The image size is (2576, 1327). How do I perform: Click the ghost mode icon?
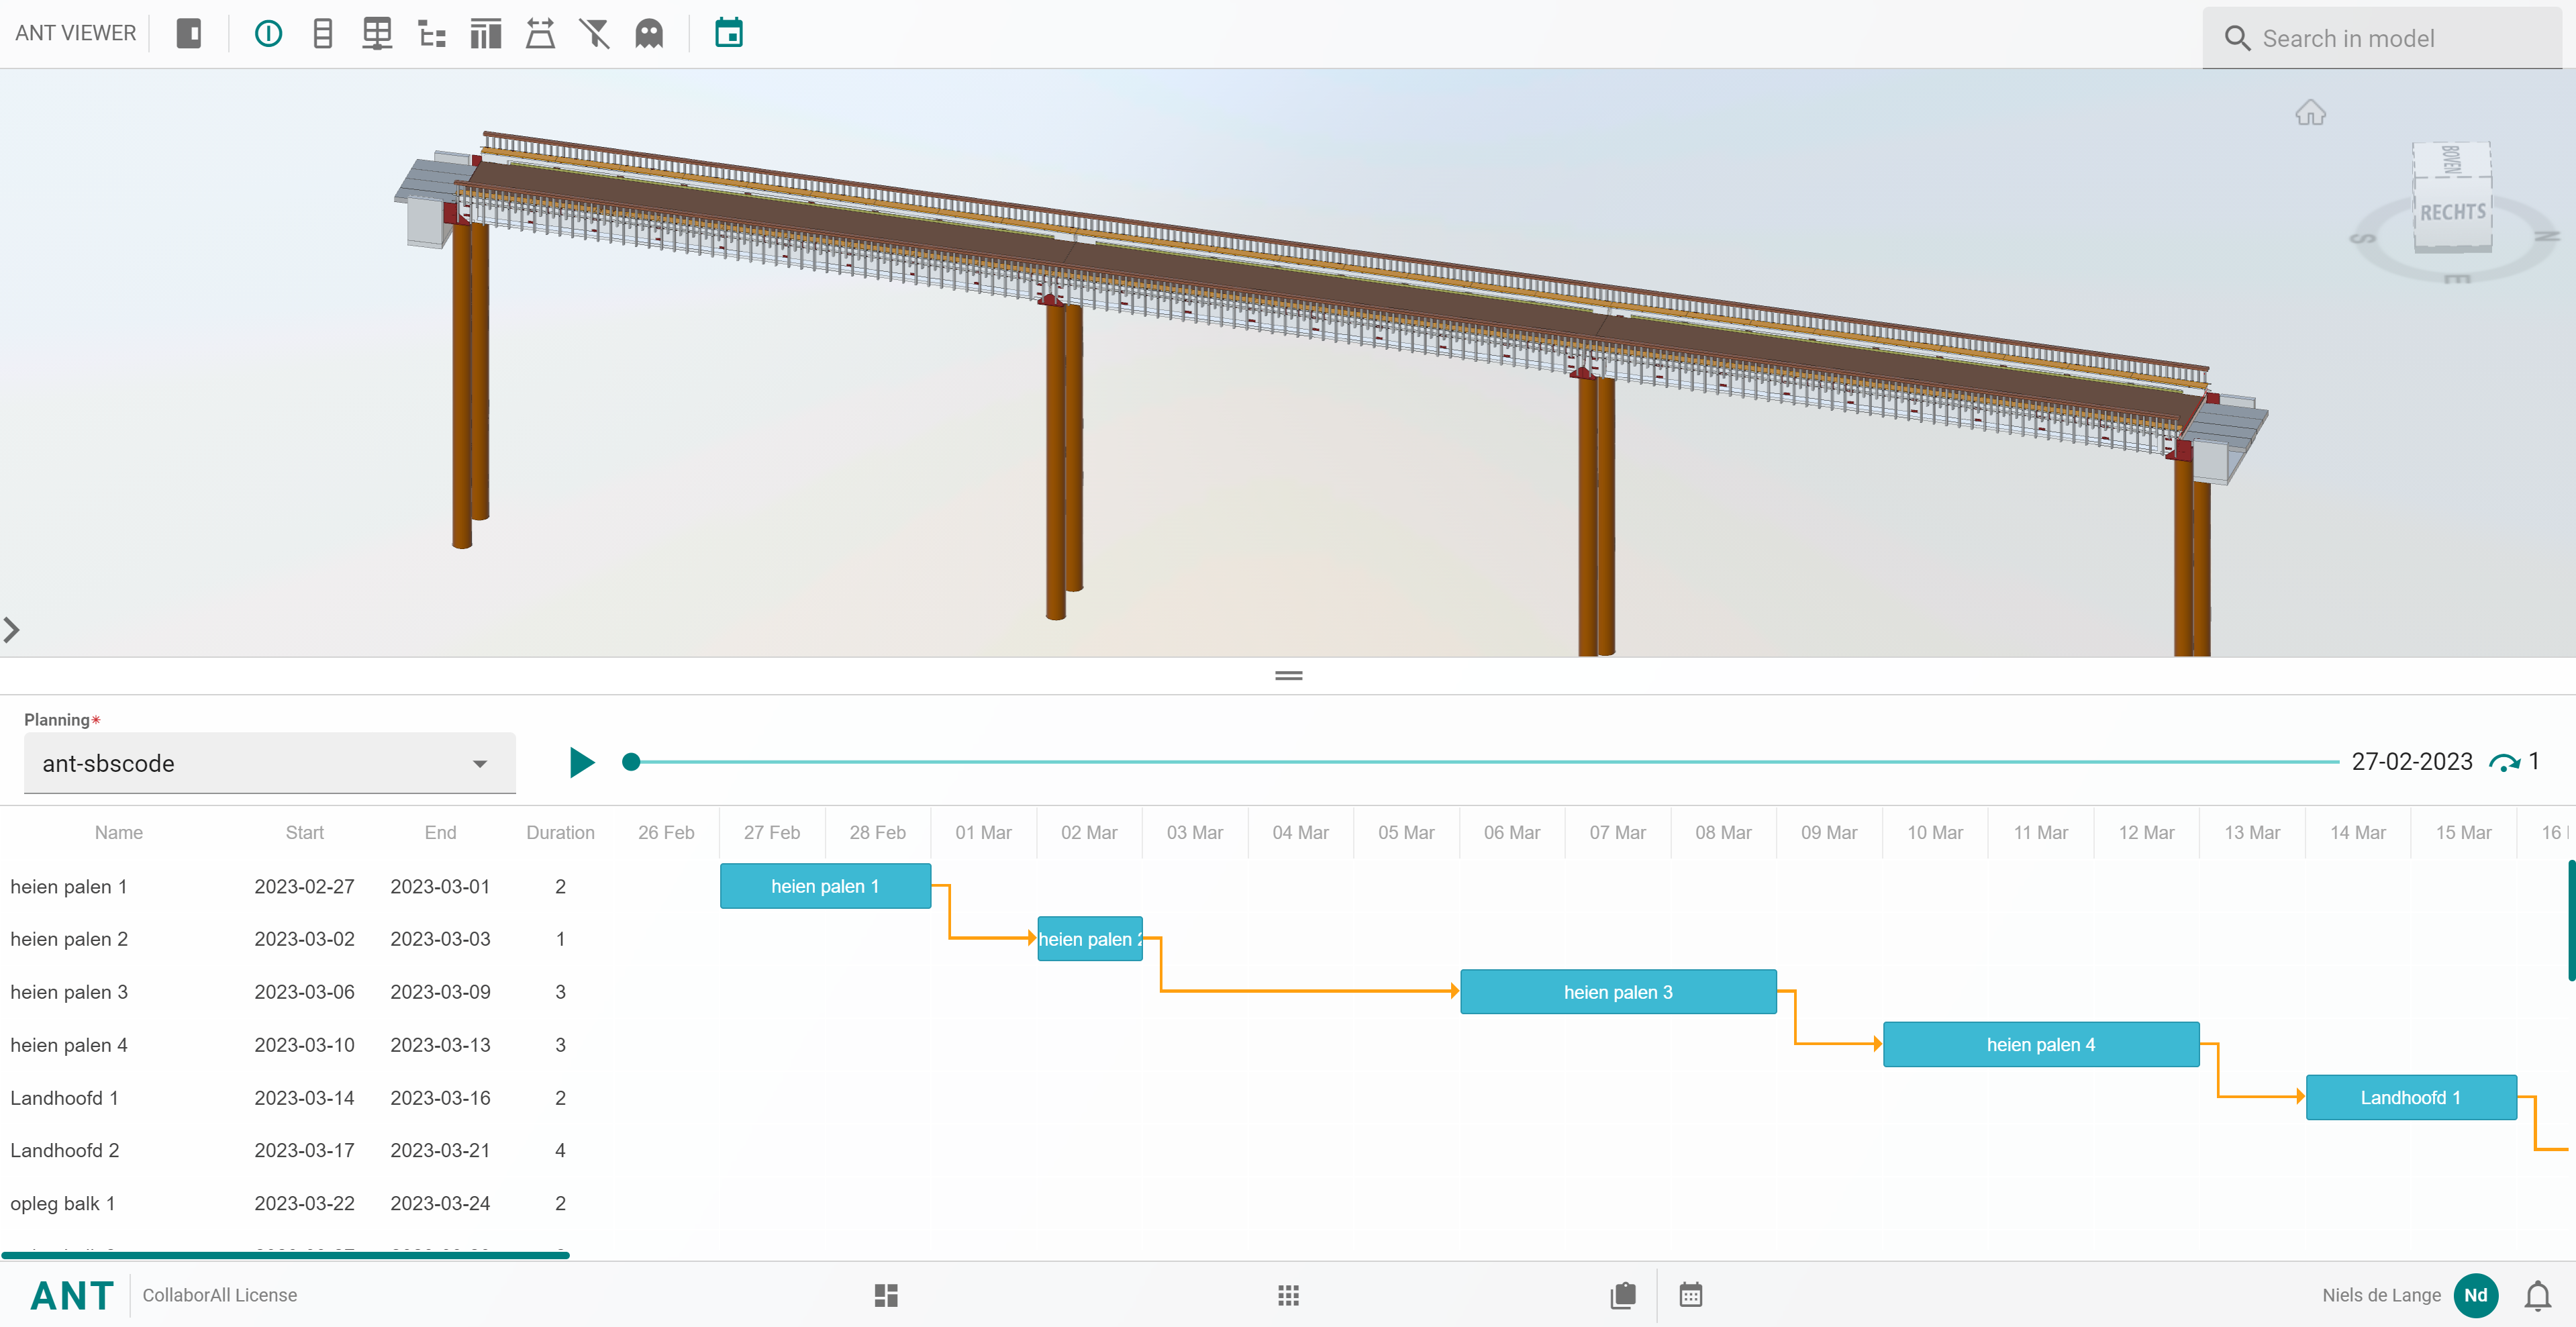pyautogui.click(x=649, y=34)
